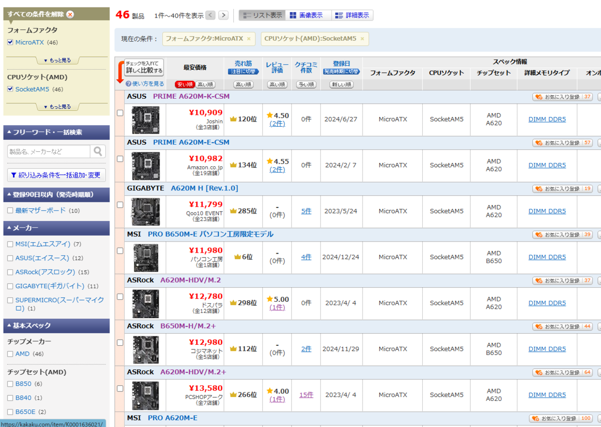Click 絞り込み条件を一括追加・変更 button
The height and width of the screenshot is (427, 601).
(x=56, y=175)
